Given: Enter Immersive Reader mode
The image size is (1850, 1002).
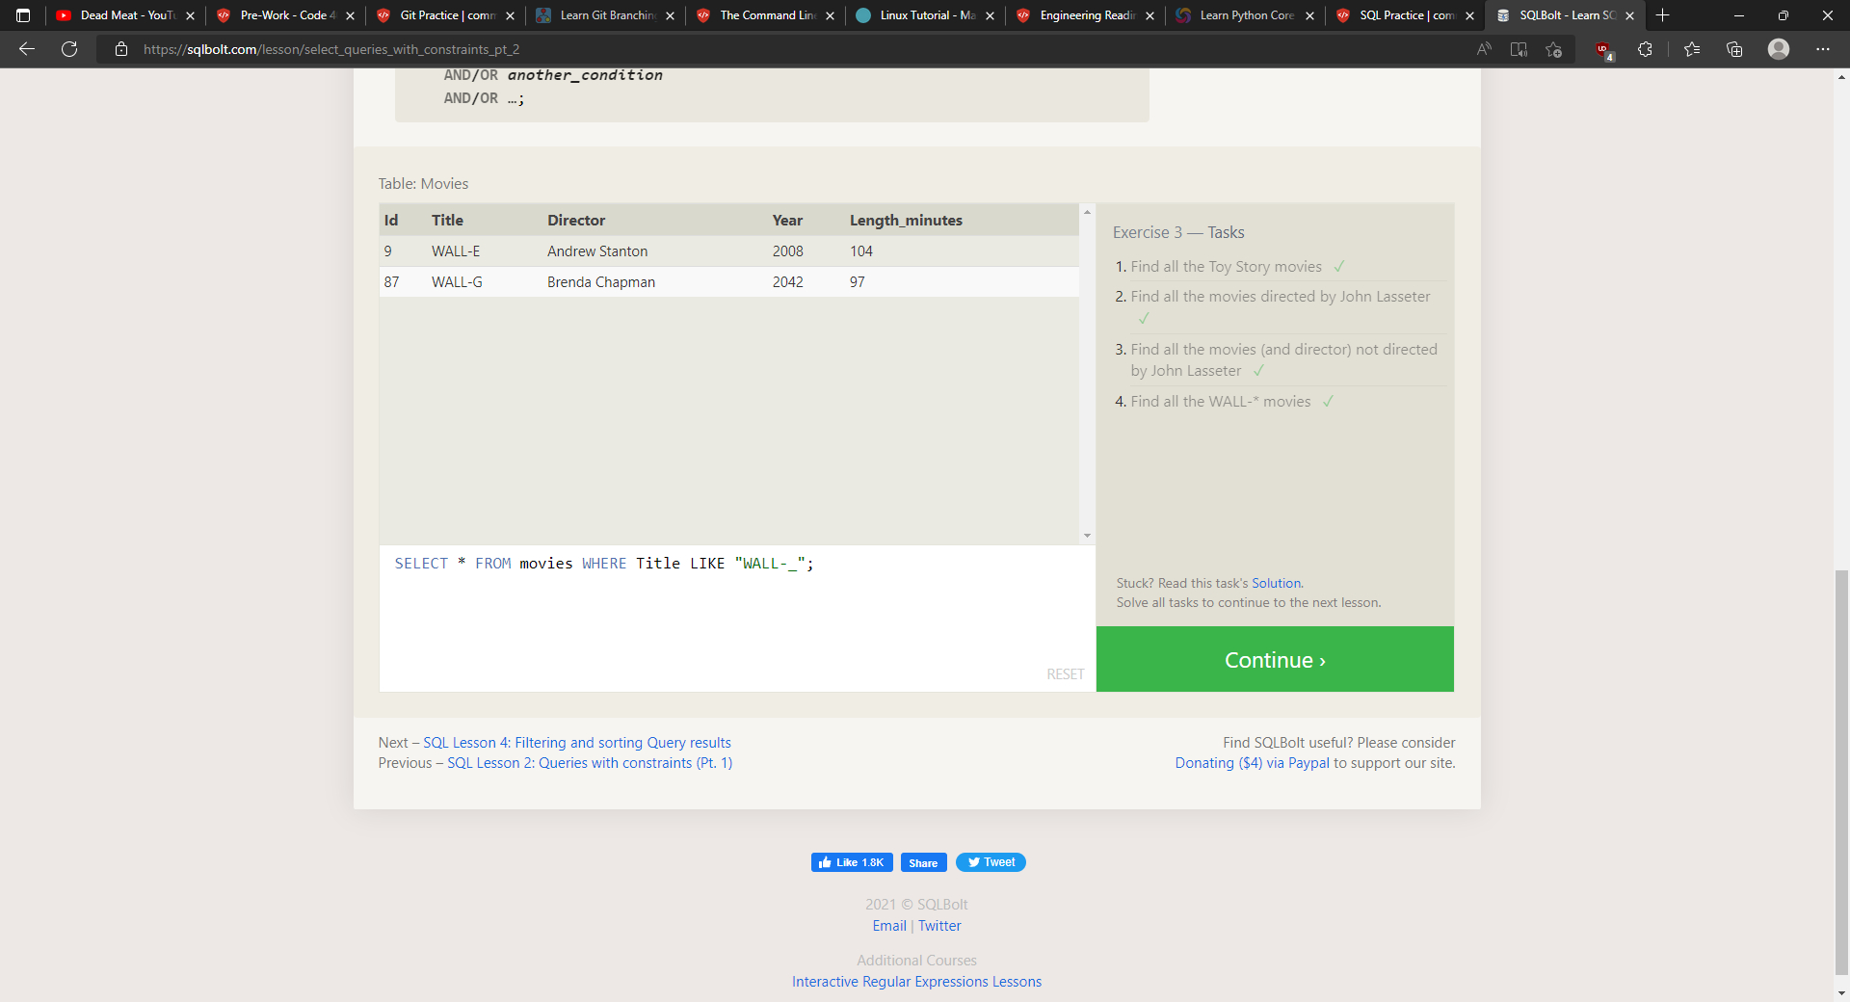Looking at the screenshot, I should (1519, 49).
